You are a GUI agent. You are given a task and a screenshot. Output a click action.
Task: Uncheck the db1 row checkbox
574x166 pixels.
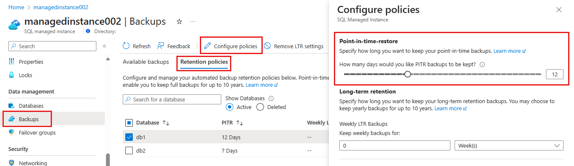coord(129,137)
